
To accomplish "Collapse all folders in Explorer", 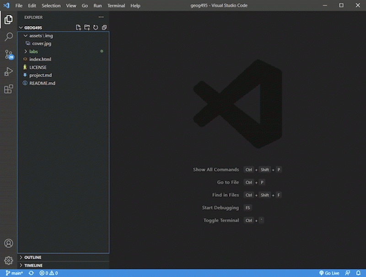I will pos(104,27).
